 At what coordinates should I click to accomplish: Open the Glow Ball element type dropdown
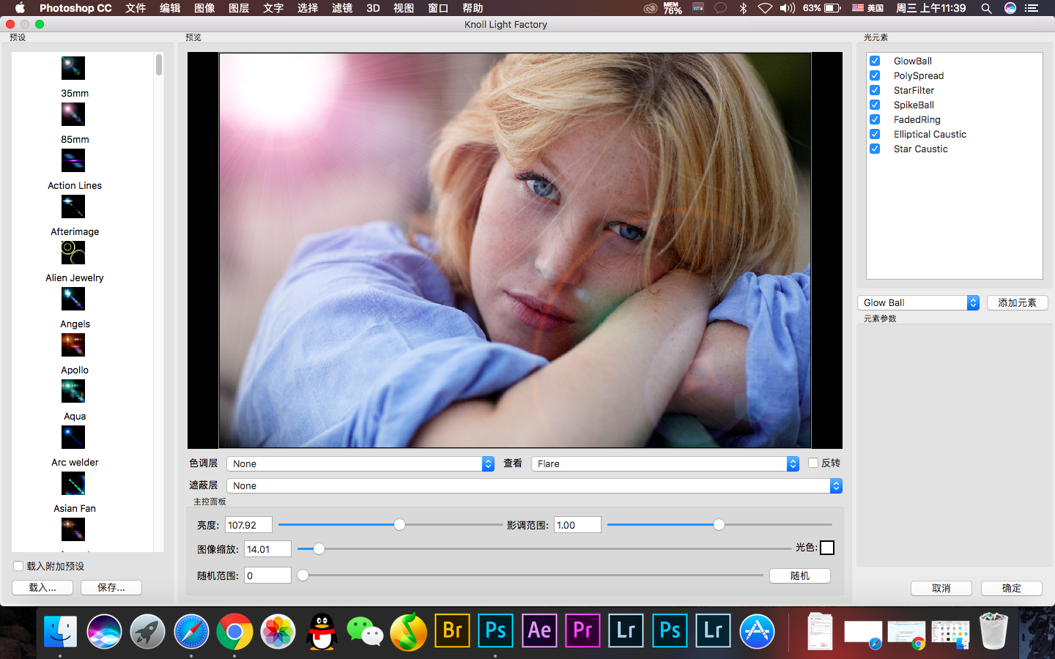point(918,302)
